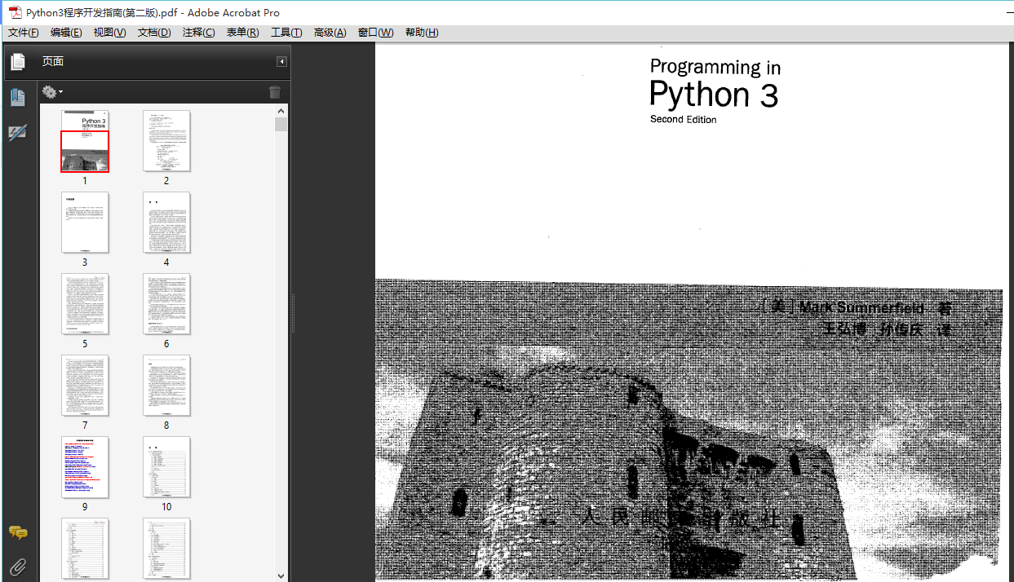1014x582 pixels.
Task: Open the Attachments paperclip icon
Action: click(18, 567)
